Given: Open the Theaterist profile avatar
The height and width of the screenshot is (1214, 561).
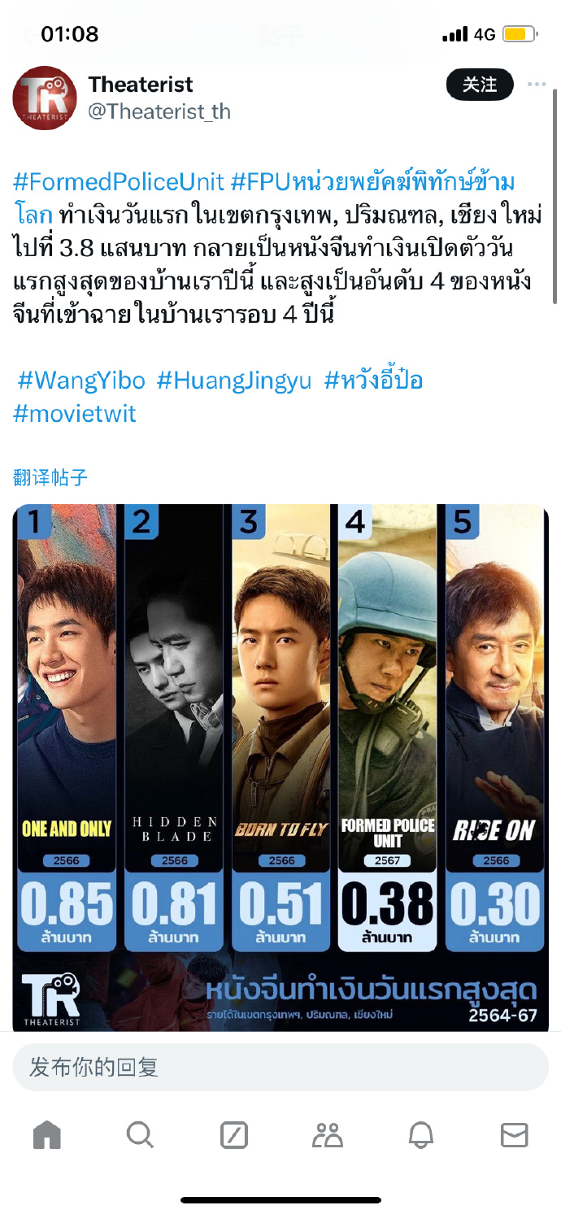Looking at the screenshot, I should [45, 98].
